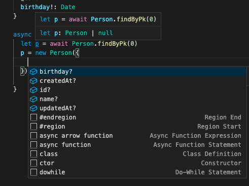Click the property cube icon beside createdAt?

tap(33, 81)
